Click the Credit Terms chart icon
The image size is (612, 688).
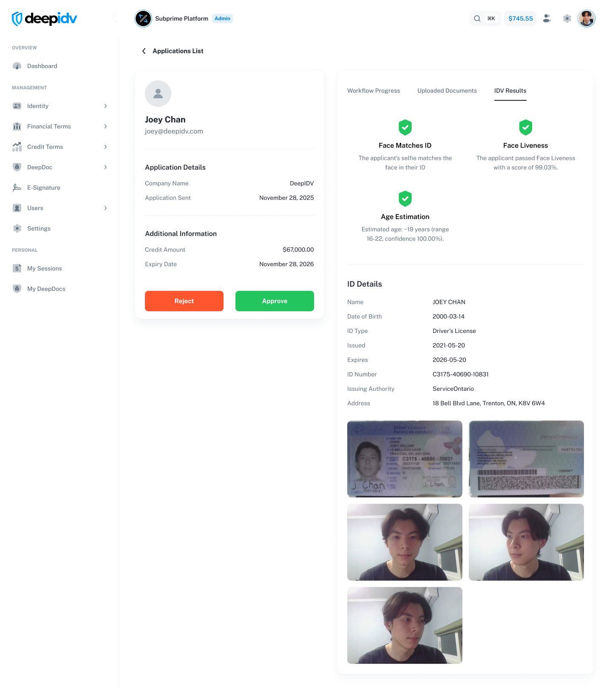17,147
